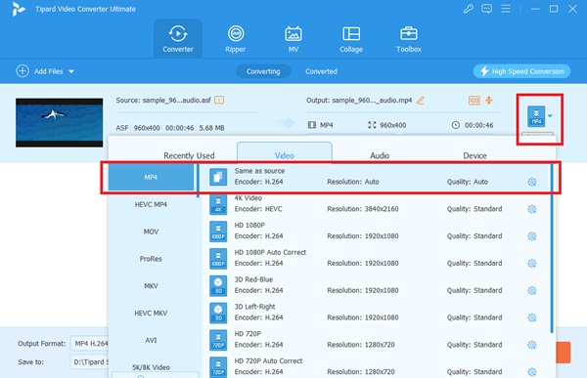Click the source file info icon
The width and height of the screenshot is (587, 378).
(x=219, y=100)
